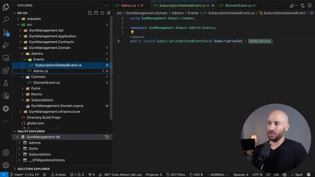Viewport: 315px width, 177px height.
Task: Collapse the src folder
Action: (18, 25)
